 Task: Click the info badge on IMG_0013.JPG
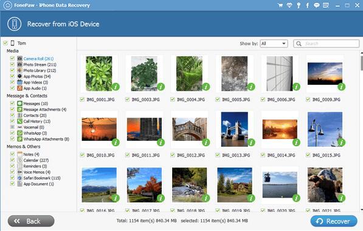pyautogui.click(x=251, y=142)
